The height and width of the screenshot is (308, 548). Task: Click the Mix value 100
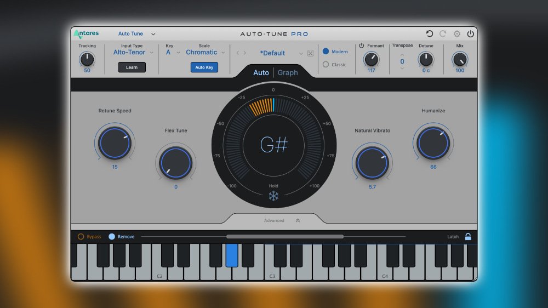[460, 70]
